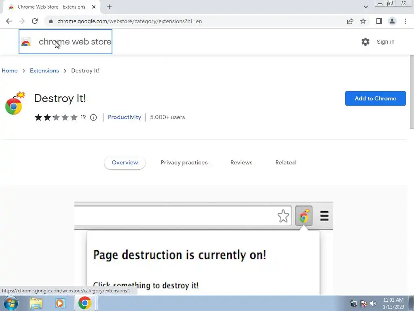
Task: Open the volume tray icon
Action: [373, 303]
